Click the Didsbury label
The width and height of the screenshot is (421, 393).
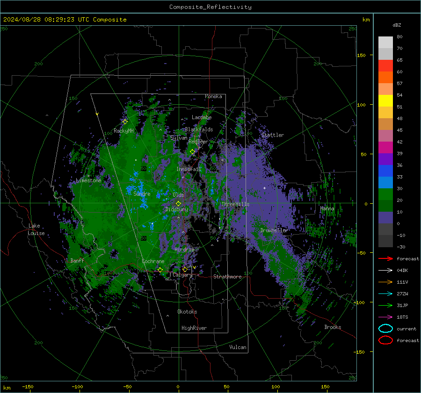click(176, 209)
